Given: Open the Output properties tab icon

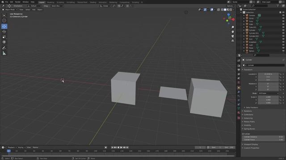Looking at the screenshot, I should [239, 70].
